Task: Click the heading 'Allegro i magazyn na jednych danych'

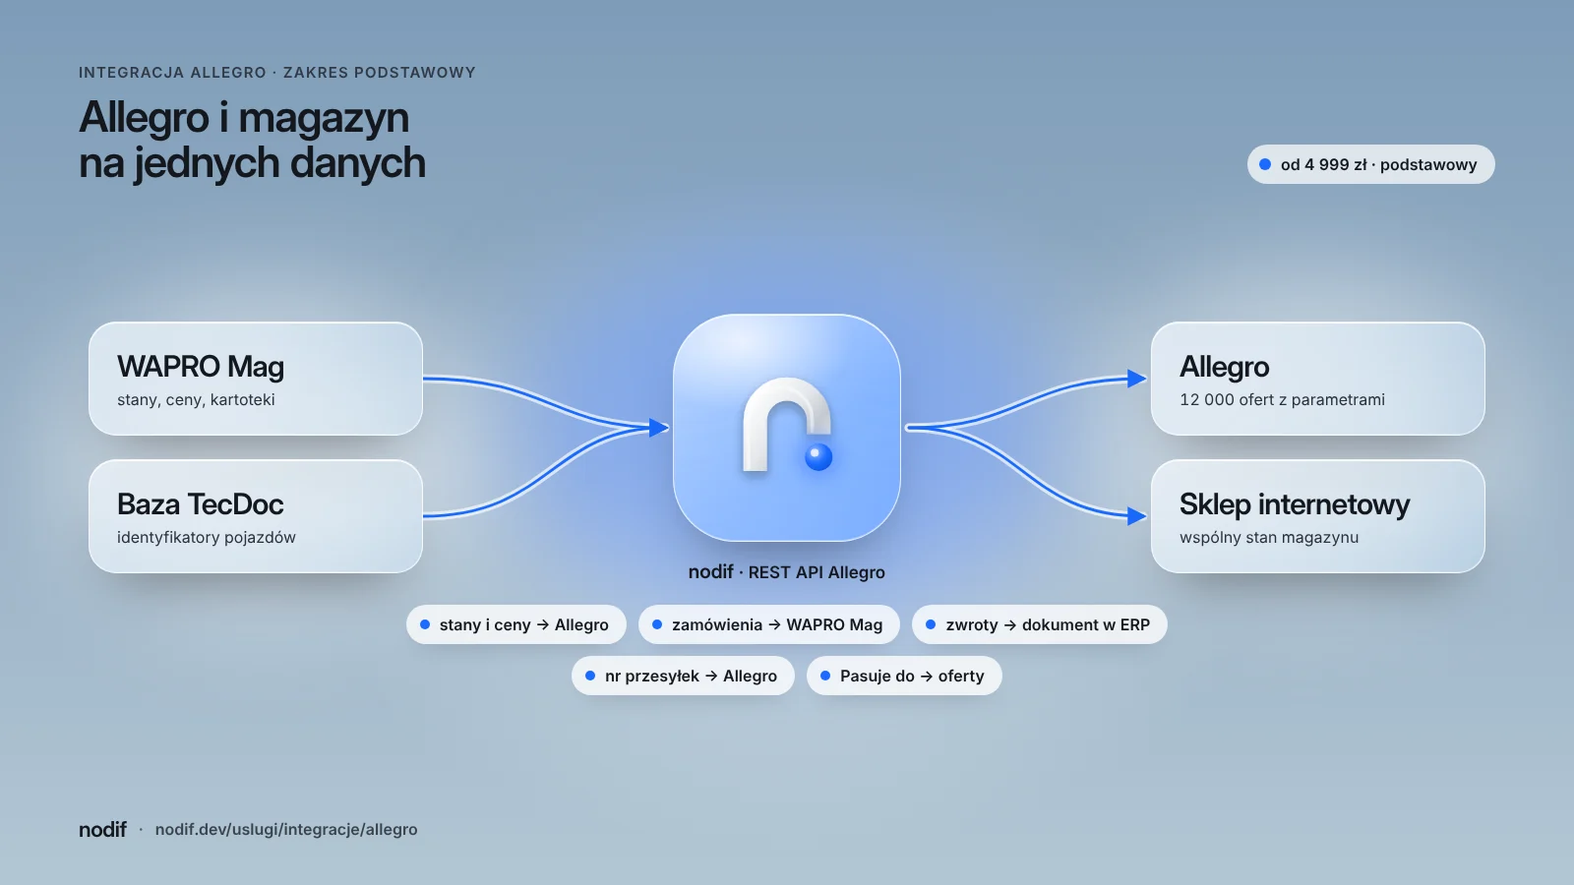Action: pyautogui.click(x=252, y=140)
